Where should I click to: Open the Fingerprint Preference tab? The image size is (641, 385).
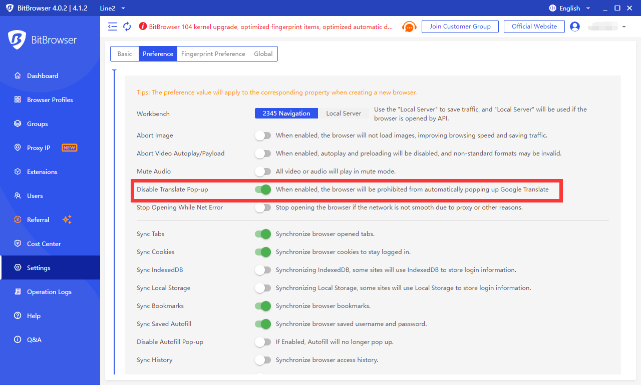click(x=213, y=54)
